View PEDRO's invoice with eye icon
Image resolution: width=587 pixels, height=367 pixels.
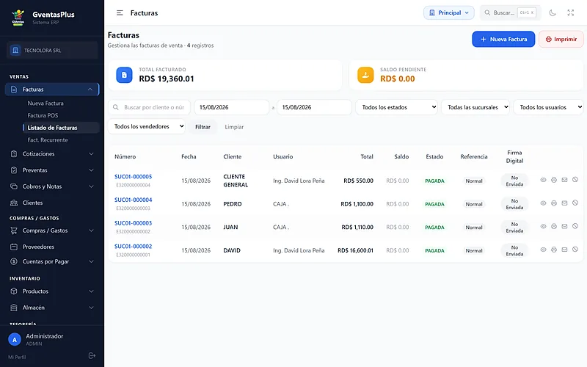click(x=543, y=203)
